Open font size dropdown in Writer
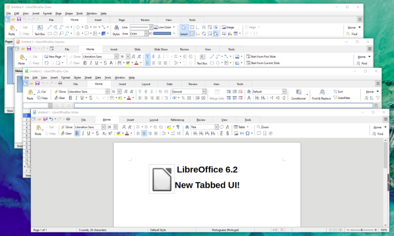 click(115, 127)
